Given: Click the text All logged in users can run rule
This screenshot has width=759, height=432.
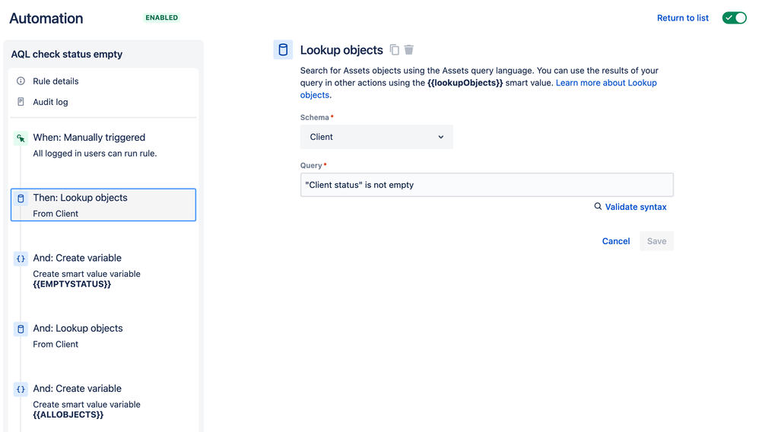Looking at the screenshot, I should tap(95, 154).
